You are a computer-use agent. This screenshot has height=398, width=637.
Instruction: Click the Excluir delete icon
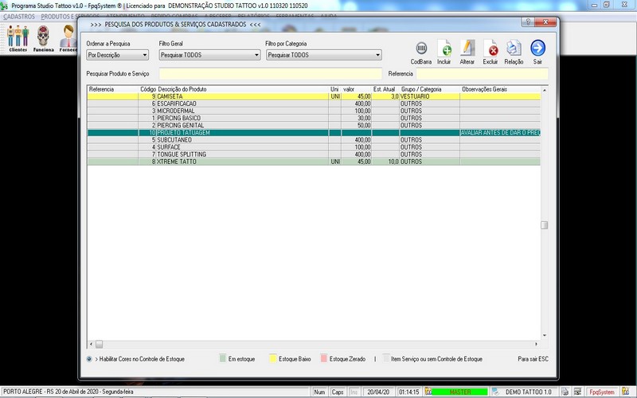pyautogui.click(x=490, y=49)
